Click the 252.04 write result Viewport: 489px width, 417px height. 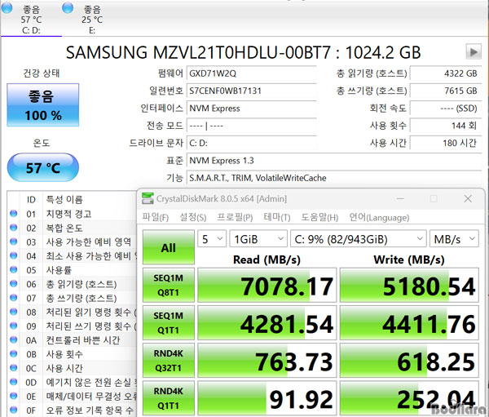pyautogui.click(x=409, y=398)
